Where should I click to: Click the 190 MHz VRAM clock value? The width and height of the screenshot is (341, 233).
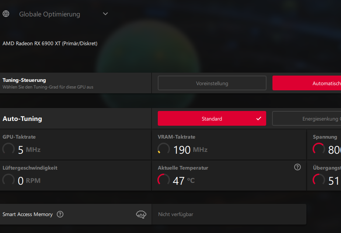[x=190, y=150]
